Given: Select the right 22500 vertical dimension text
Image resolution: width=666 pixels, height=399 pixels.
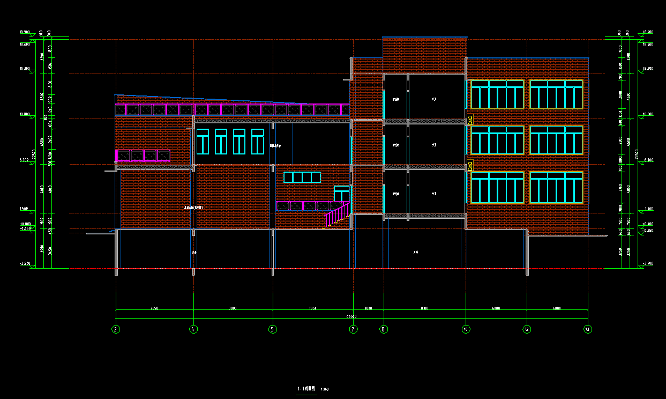Looking at the screenshot, I should [x=636, y=154].
